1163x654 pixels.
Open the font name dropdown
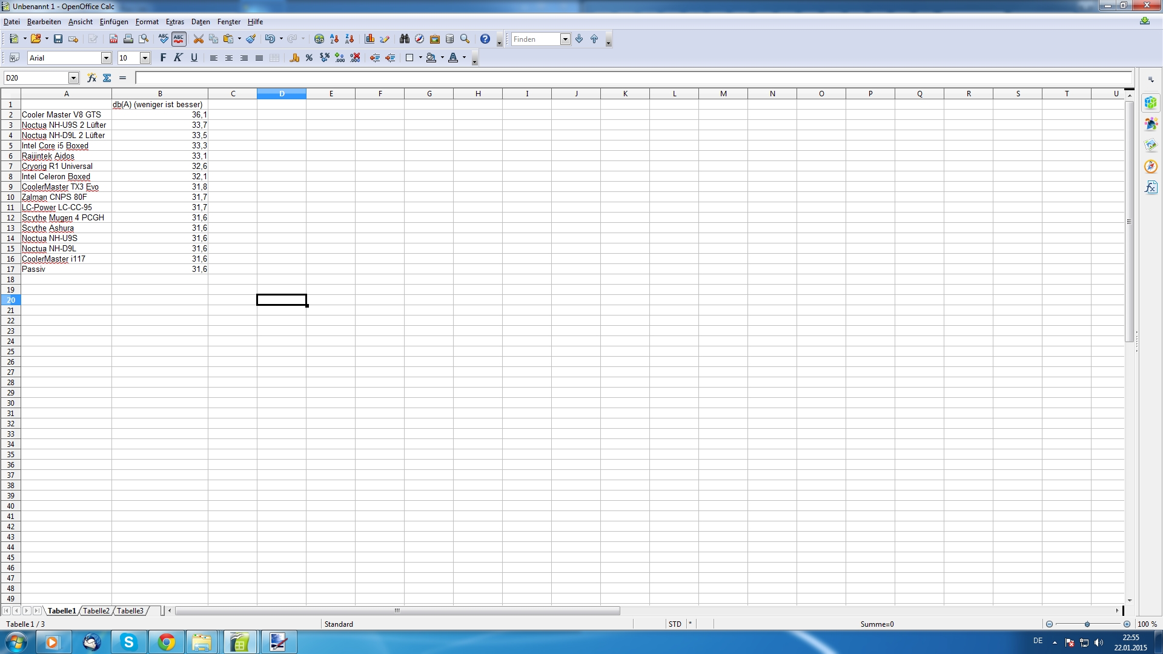pyautogui.click(x=106, y=58)
